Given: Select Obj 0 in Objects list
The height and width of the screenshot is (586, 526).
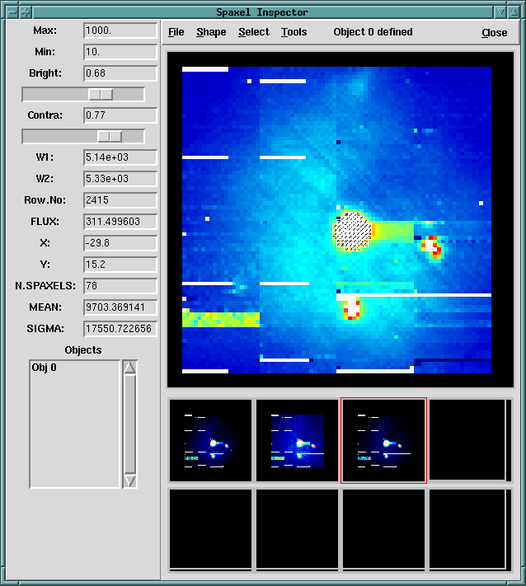Looking at the screenshot, I should click(x=45, y=368).
